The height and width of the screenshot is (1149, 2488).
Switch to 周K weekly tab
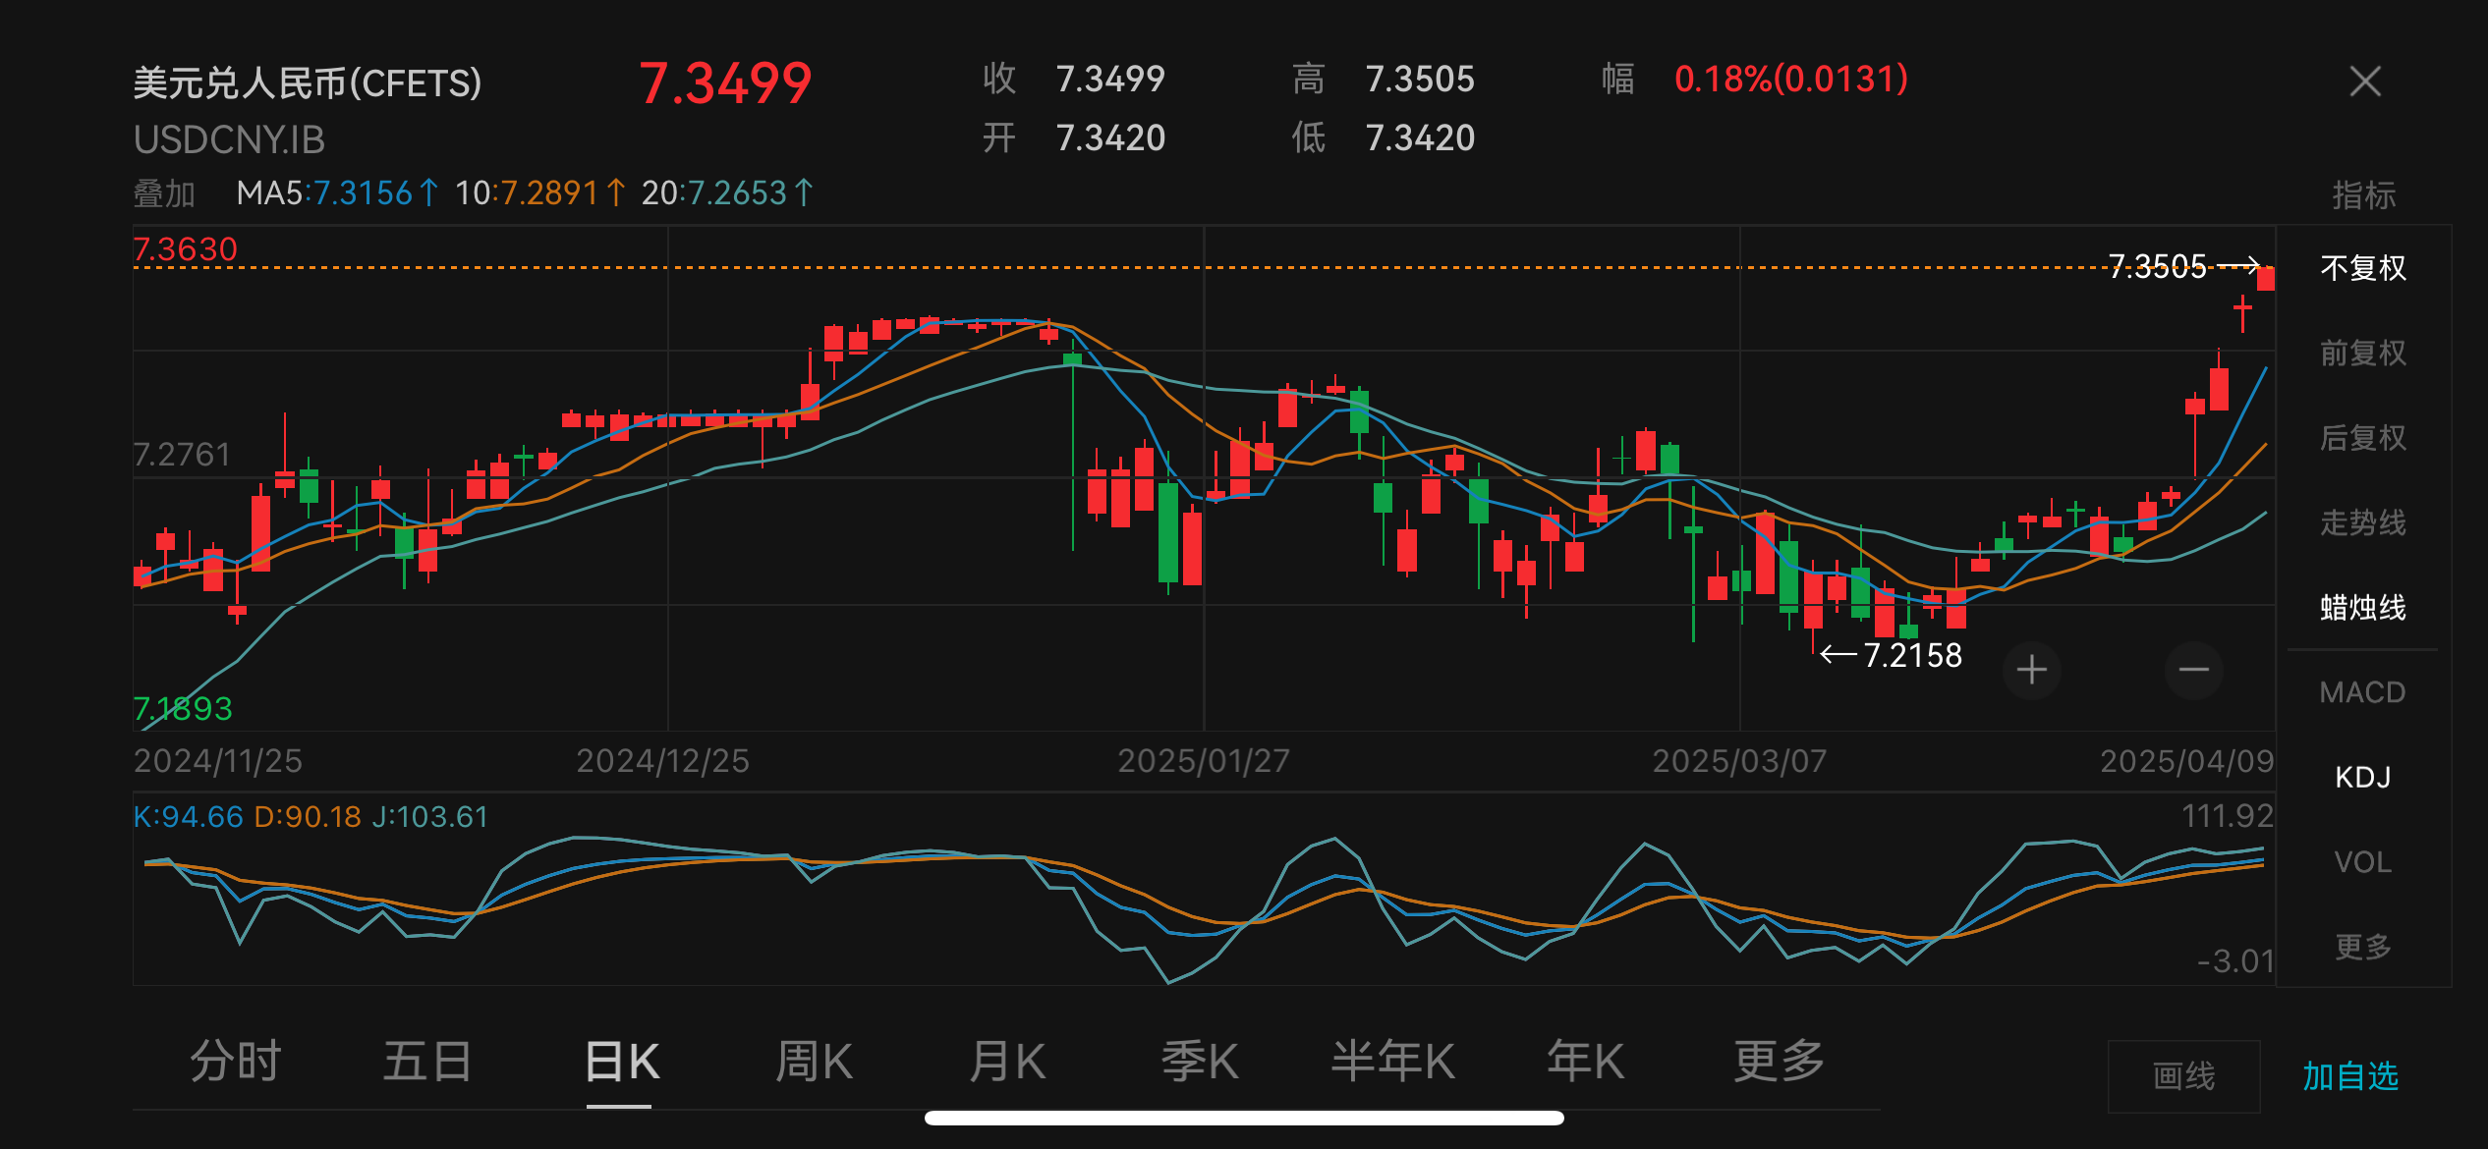point(814,1062)
